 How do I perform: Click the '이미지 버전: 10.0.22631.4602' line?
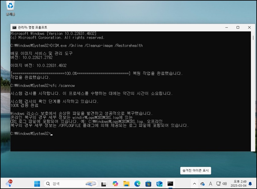pos(39,65)
